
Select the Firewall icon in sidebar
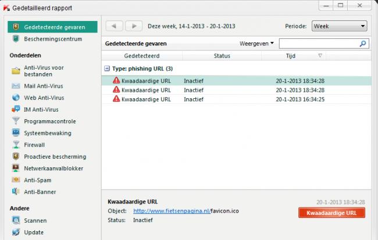(x=16, y=145)
